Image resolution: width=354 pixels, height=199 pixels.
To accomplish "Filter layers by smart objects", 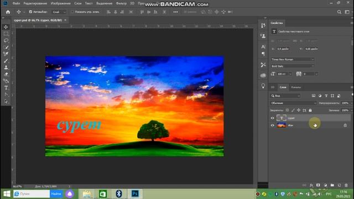I will 339,96.
